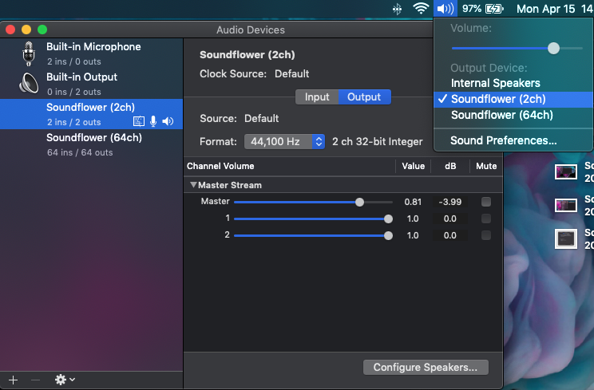Click the battery icon in menu bar
Image resolution: width=594 pixels, height=390 pixels.
(x=495, y=9)
